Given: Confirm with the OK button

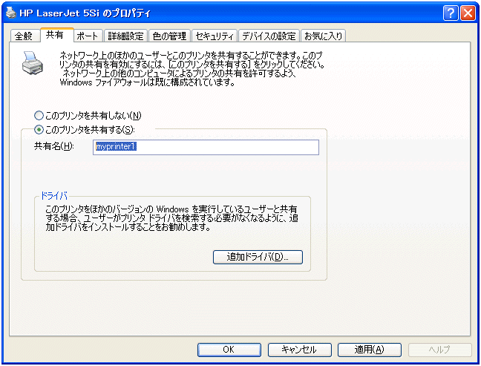Looking at the screenshot, I should (229, 350).
